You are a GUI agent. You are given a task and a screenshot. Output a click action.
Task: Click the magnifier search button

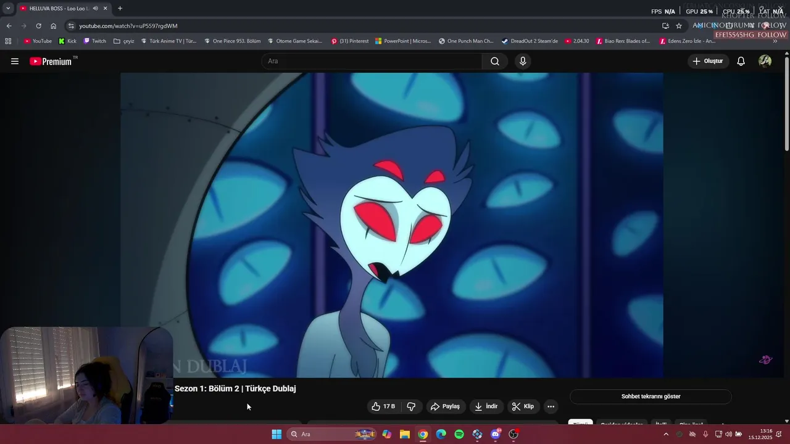495,61
